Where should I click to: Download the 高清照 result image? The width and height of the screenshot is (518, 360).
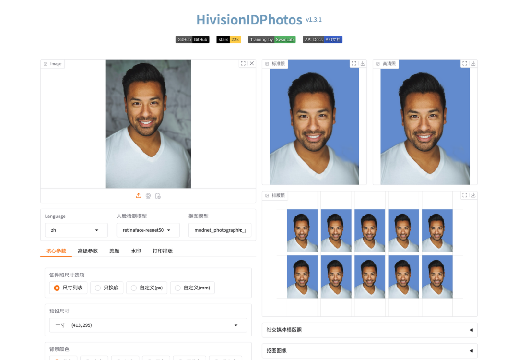[473, 63]
